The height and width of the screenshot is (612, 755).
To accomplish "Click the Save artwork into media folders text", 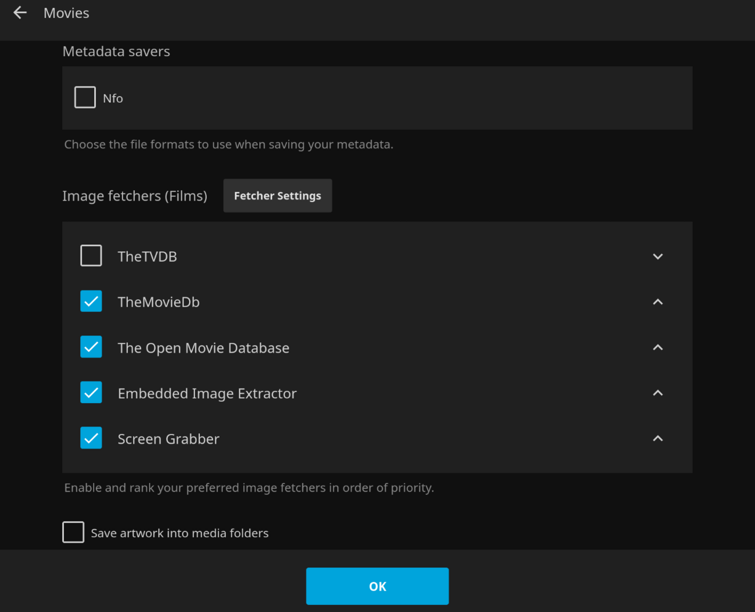I will (180, 533).
